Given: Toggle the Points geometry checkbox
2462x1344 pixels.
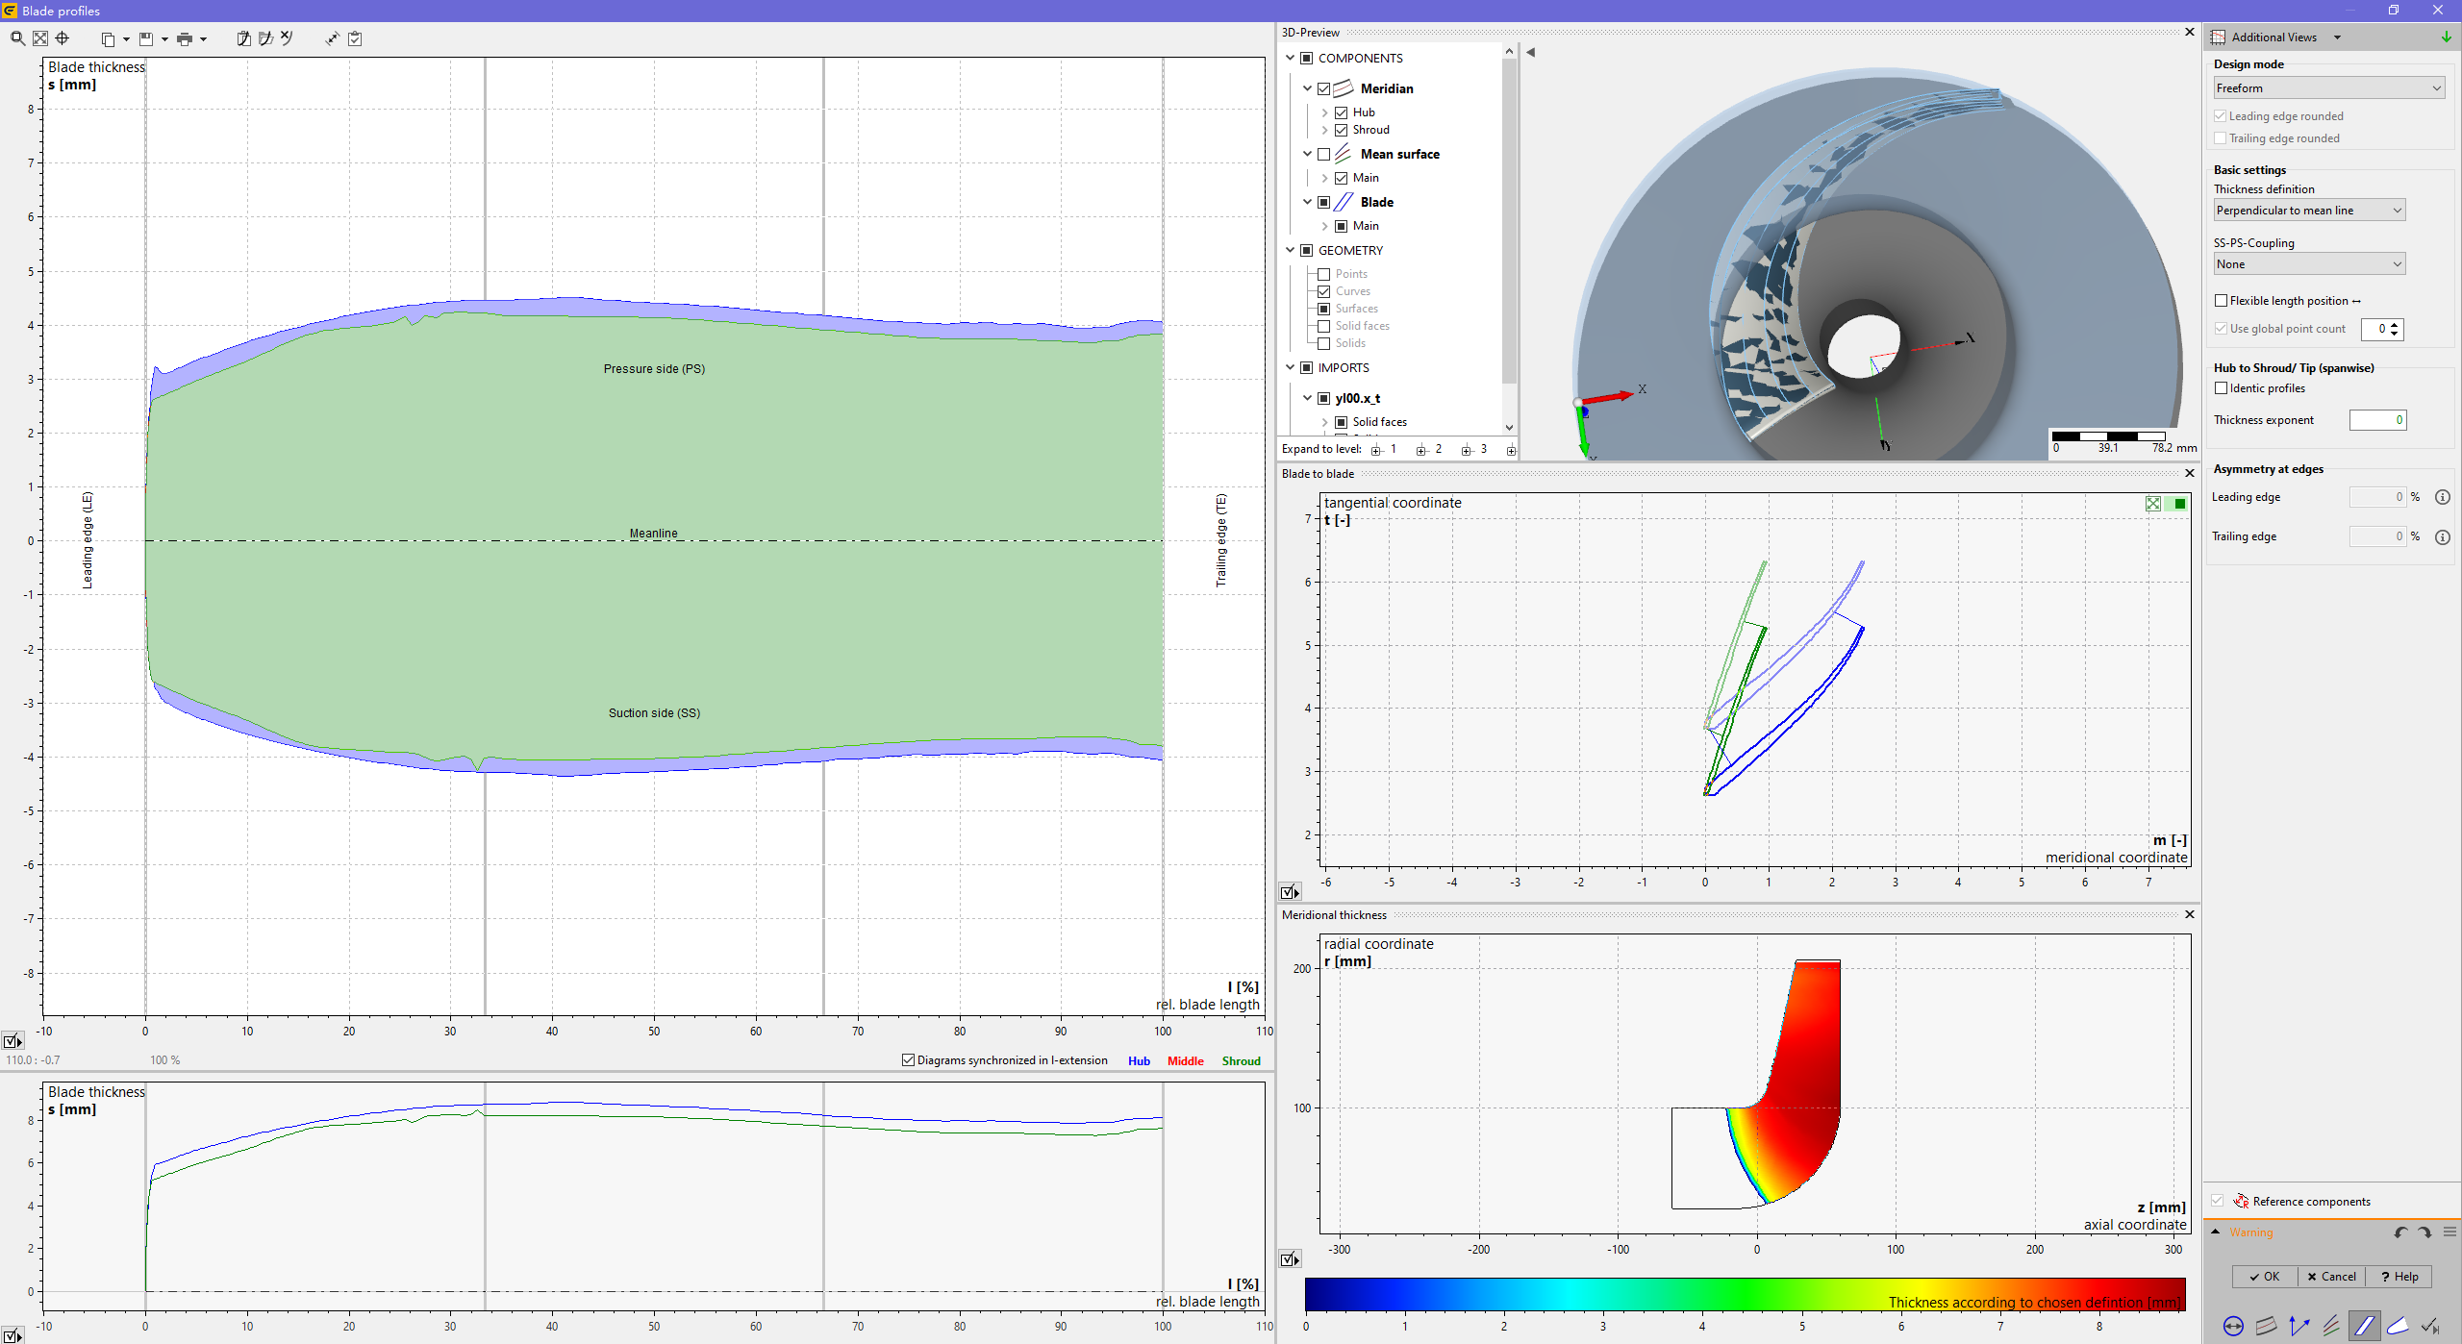Looking at the screenshot, I should (x=1323, y=274).
